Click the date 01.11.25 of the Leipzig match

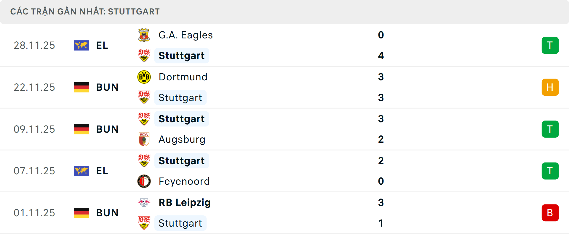pyautogui.click(x=34, y=213)
